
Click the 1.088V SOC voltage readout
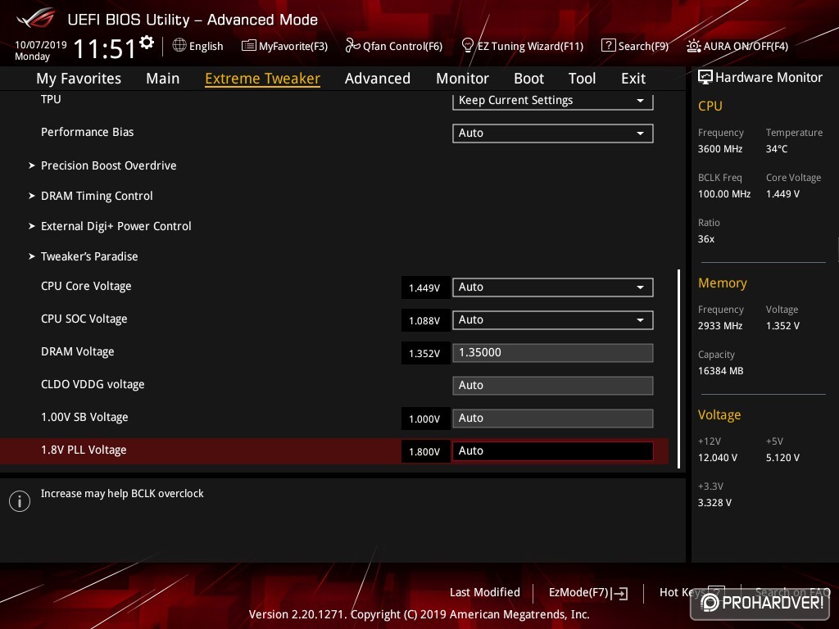(x=425, y=320)
